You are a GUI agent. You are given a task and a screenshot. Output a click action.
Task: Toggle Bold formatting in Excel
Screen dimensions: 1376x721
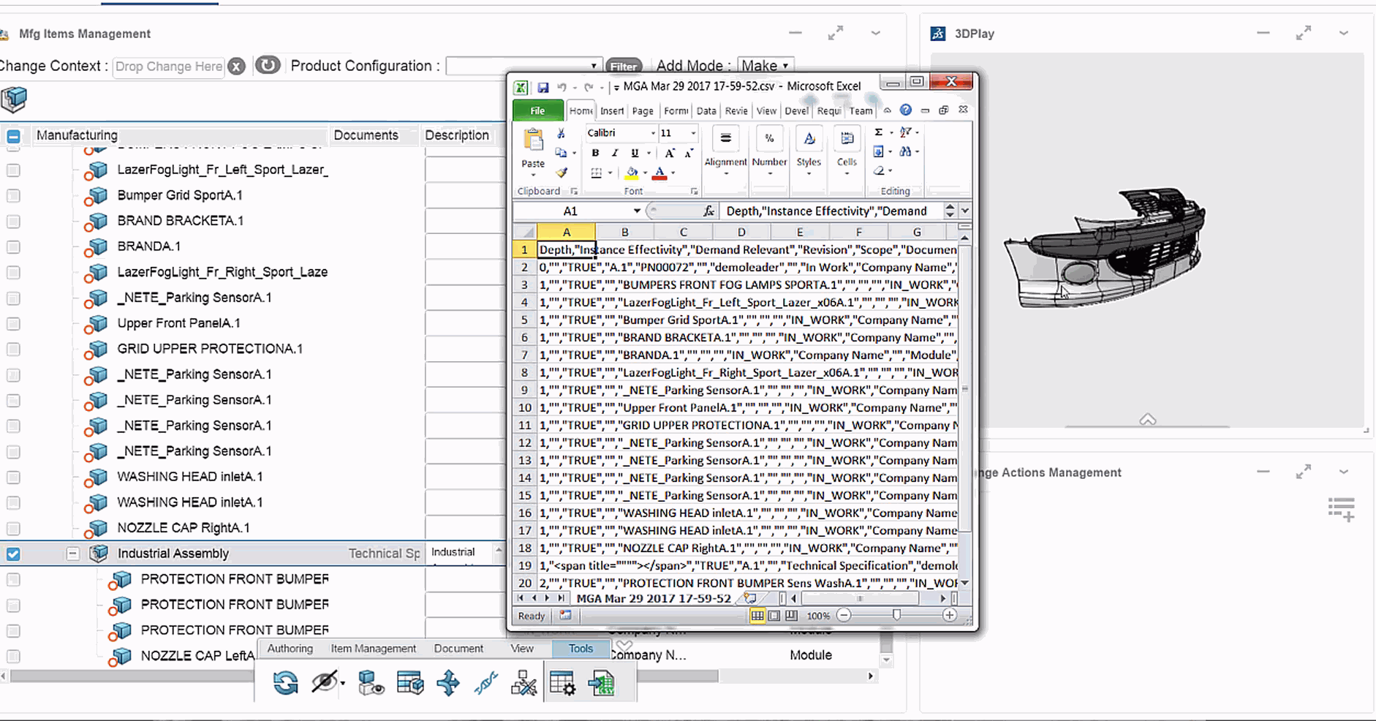point(595,153)
